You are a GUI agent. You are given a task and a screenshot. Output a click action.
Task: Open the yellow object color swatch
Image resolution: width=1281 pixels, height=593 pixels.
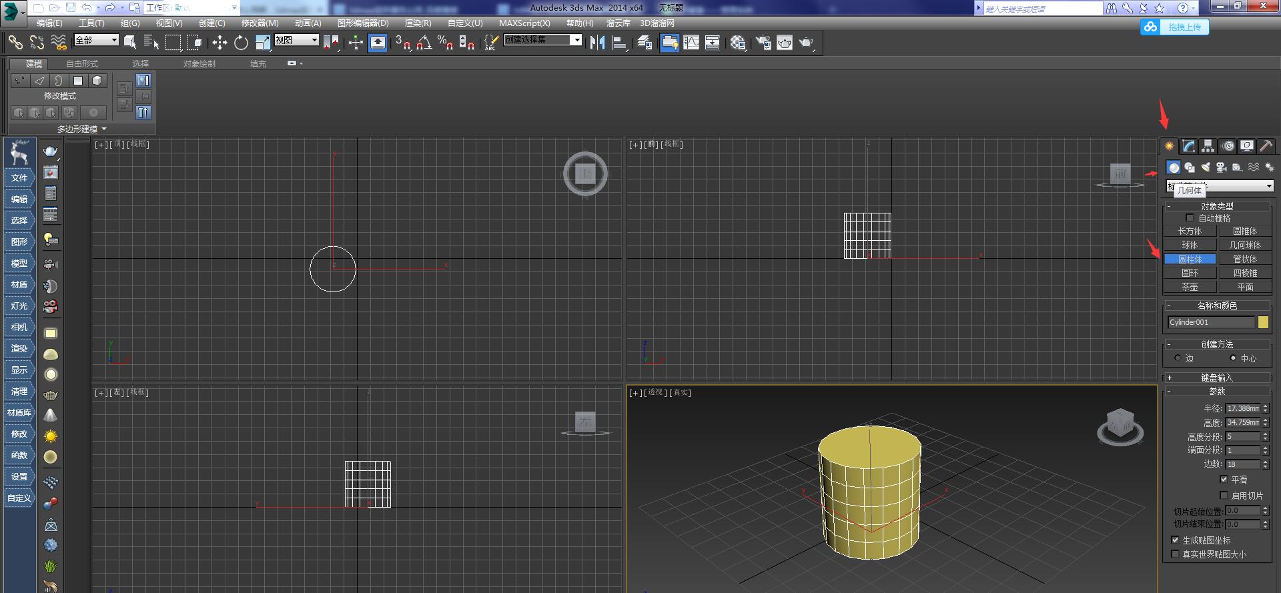pos(1263,322)
